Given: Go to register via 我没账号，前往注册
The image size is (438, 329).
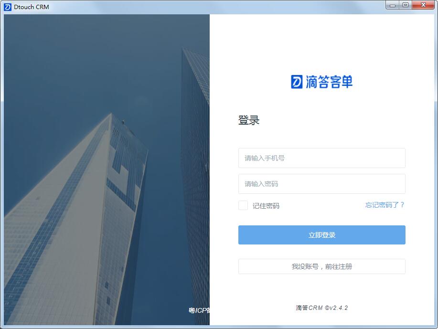Looking at the screenshot, I should point(321,266).
